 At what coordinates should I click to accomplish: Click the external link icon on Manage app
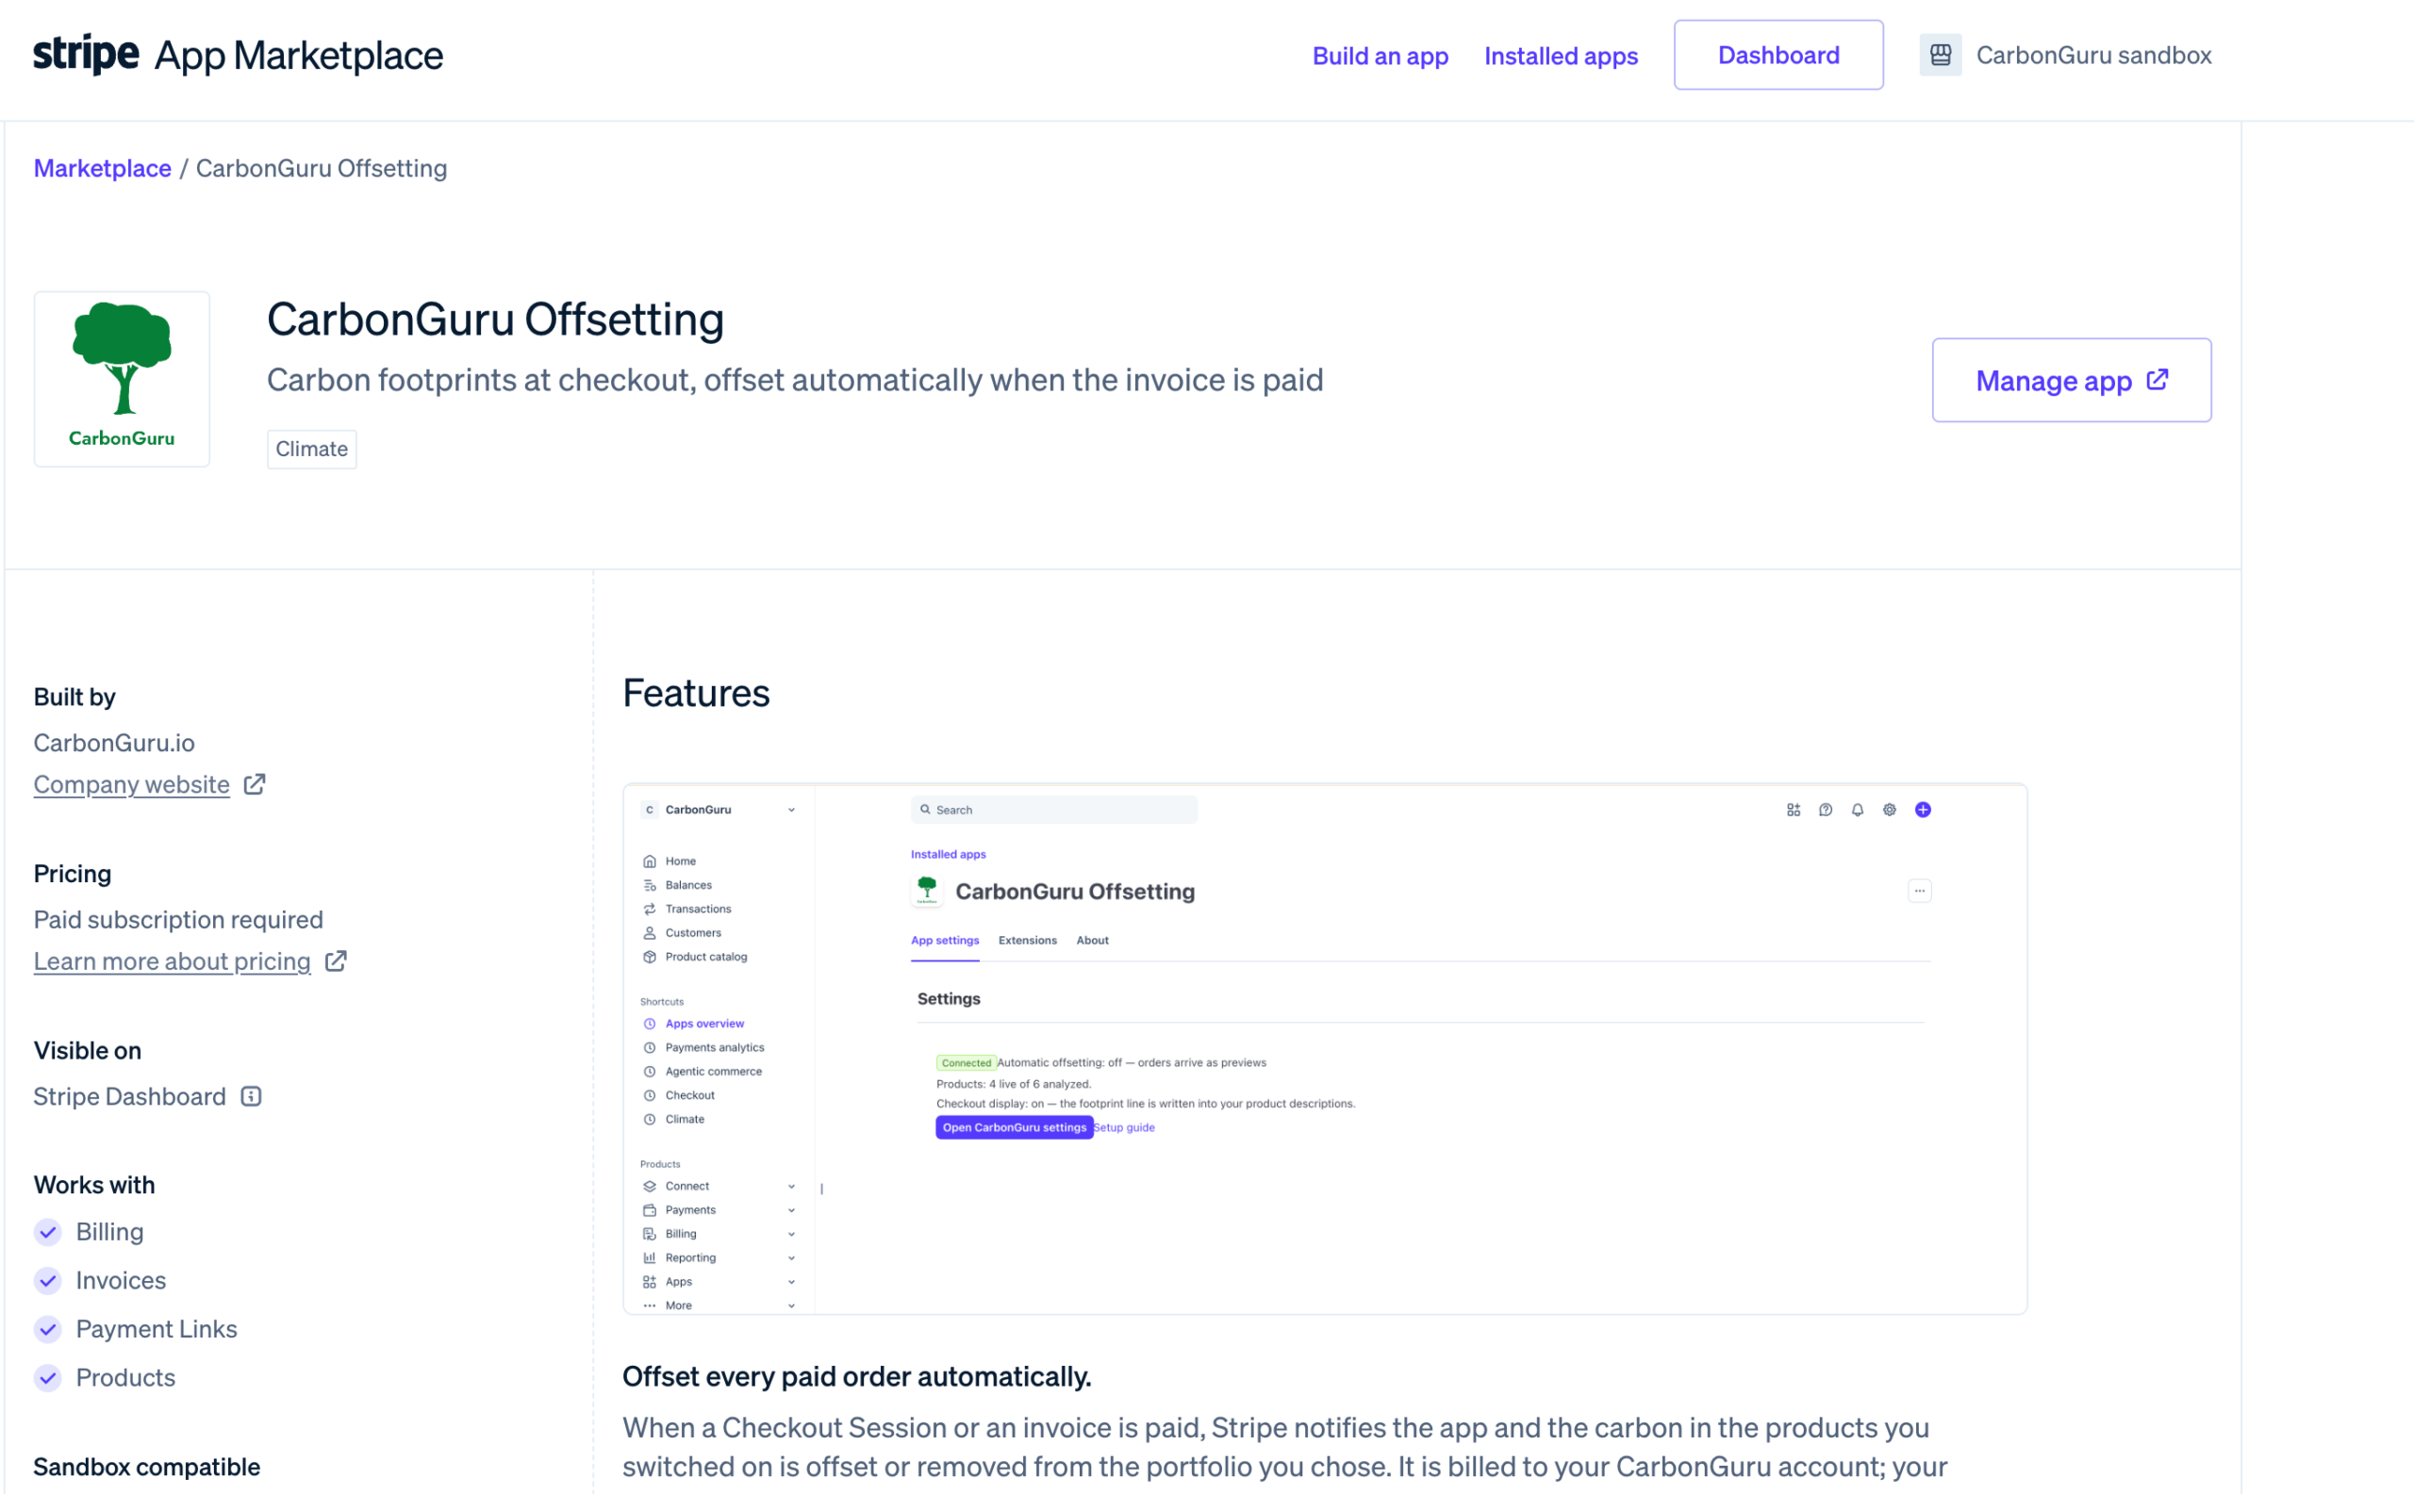[2157, 381]
